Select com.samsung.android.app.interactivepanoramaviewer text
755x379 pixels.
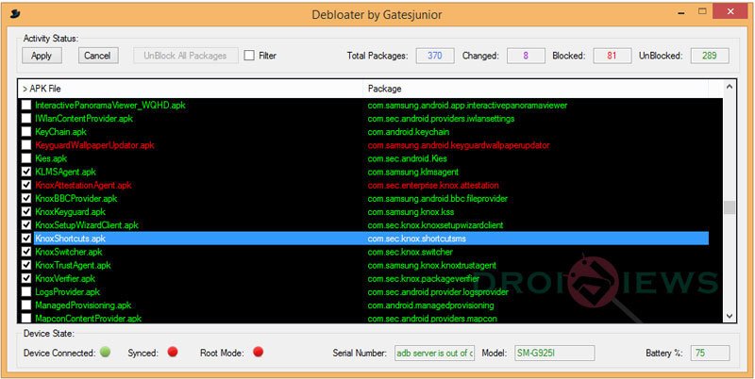click(x=467, y=105)
